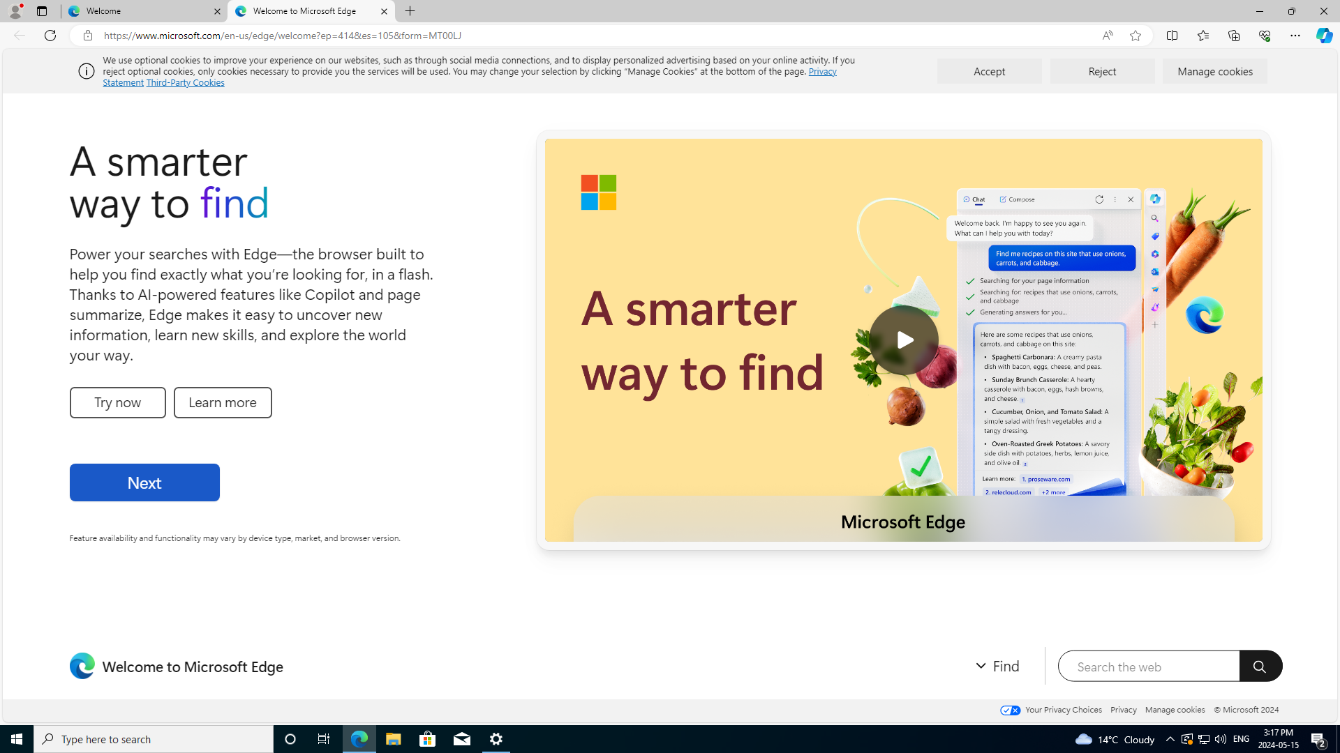
Task: Click the Search the web field
Action: [1149, 667]
